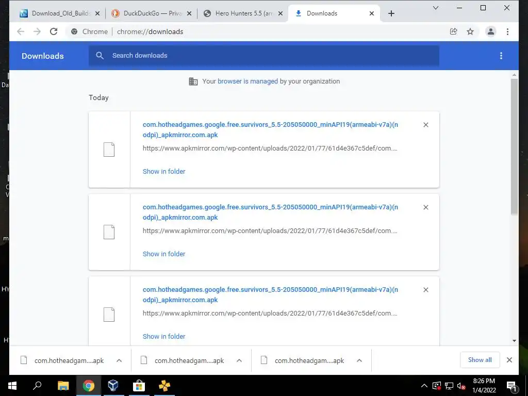Open the Downloads page more-actions menu
The width and height of the screenshot is (528, 396).
point(501,56)
